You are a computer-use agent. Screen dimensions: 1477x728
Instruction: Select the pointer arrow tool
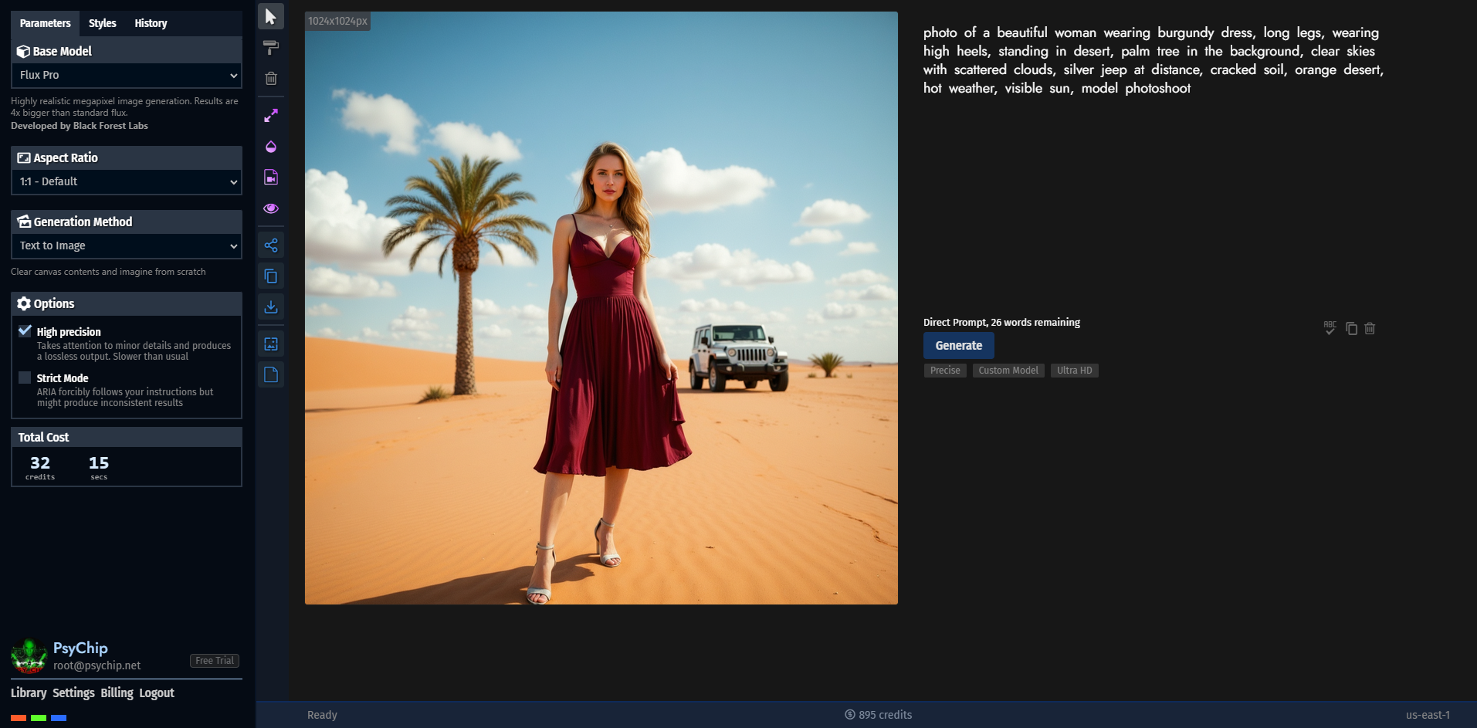(271, 16)
